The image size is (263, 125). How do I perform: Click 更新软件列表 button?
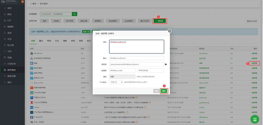click(x=252, y=21)
